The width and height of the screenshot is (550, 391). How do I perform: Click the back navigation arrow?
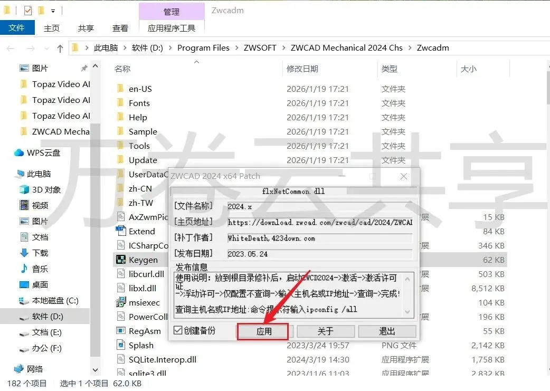11,49
